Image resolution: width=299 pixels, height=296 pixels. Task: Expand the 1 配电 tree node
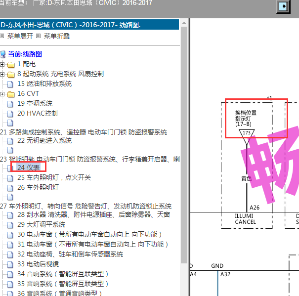(2, 64)
